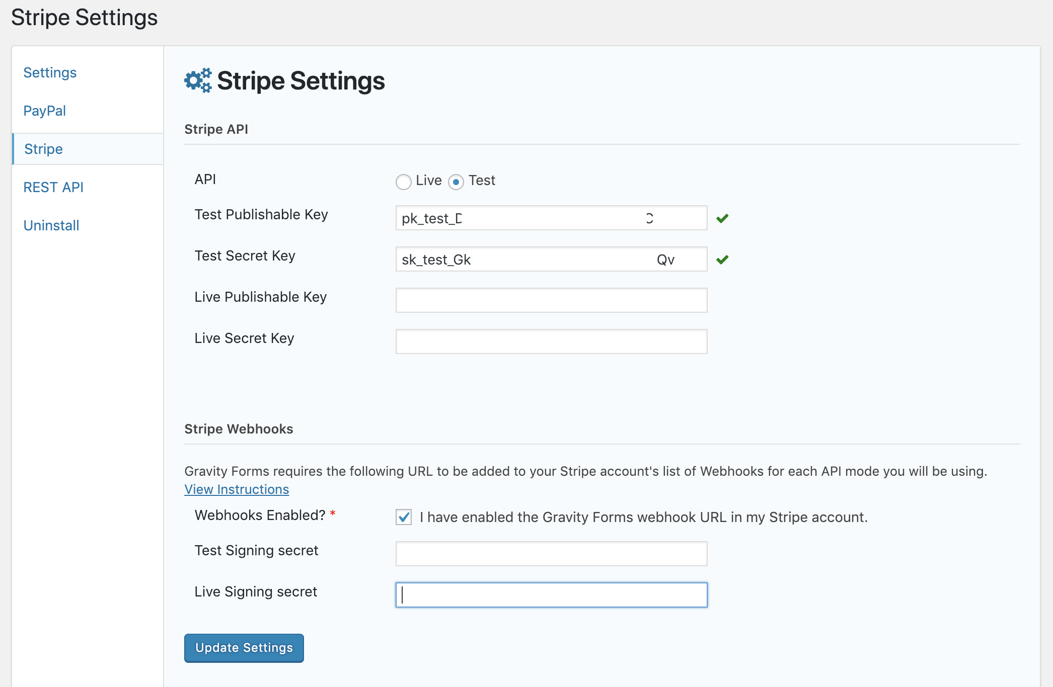
Task: Click the top-left Stripe Settings page title
Action: point(85,17)
